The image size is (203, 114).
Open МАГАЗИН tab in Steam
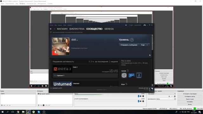coord(62,29)
